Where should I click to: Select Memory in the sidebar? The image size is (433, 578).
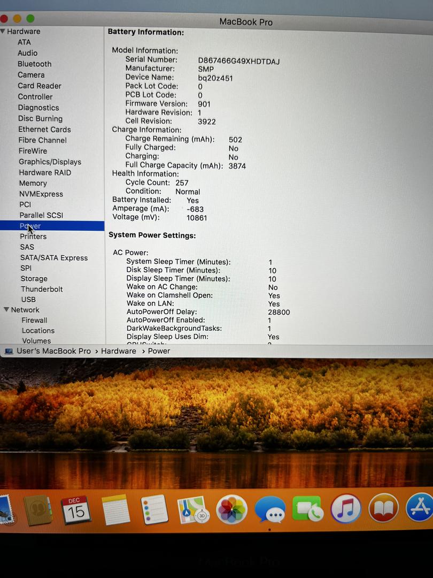(x=33, y=183)
